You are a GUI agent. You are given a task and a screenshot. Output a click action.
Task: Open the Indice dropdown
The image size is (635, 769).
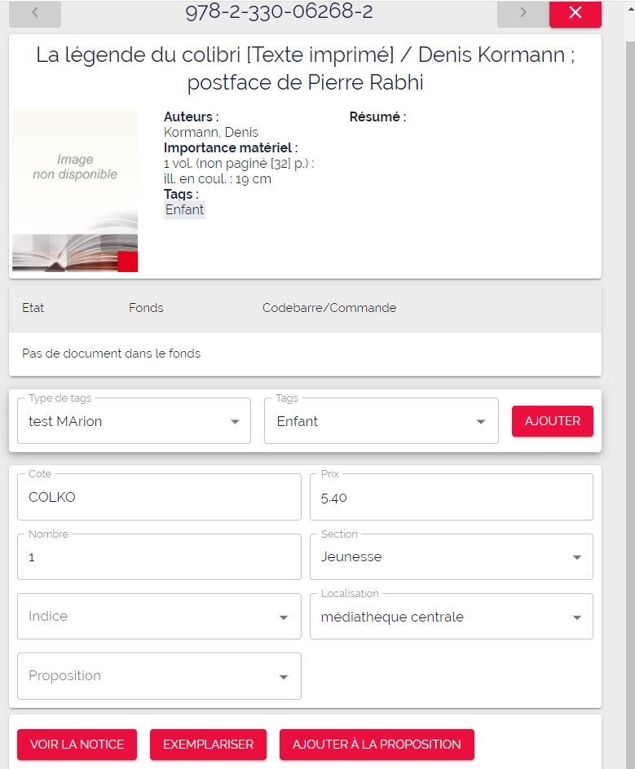point(159,617)
